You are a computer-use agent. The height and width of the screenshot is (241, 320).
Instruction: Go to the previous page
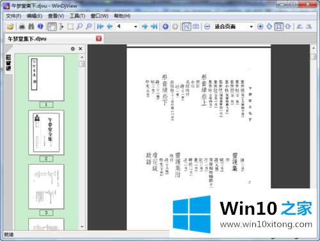point(109,26)
